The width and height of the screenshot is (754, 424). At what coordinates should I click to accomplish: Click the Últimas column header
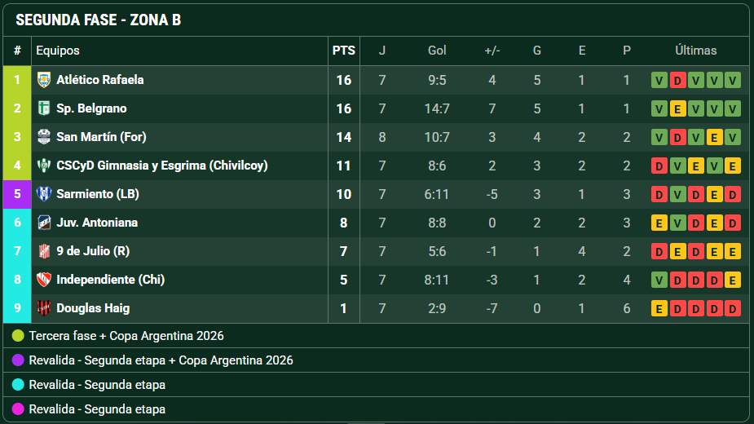pyautogui.click(x=695, y=51)
